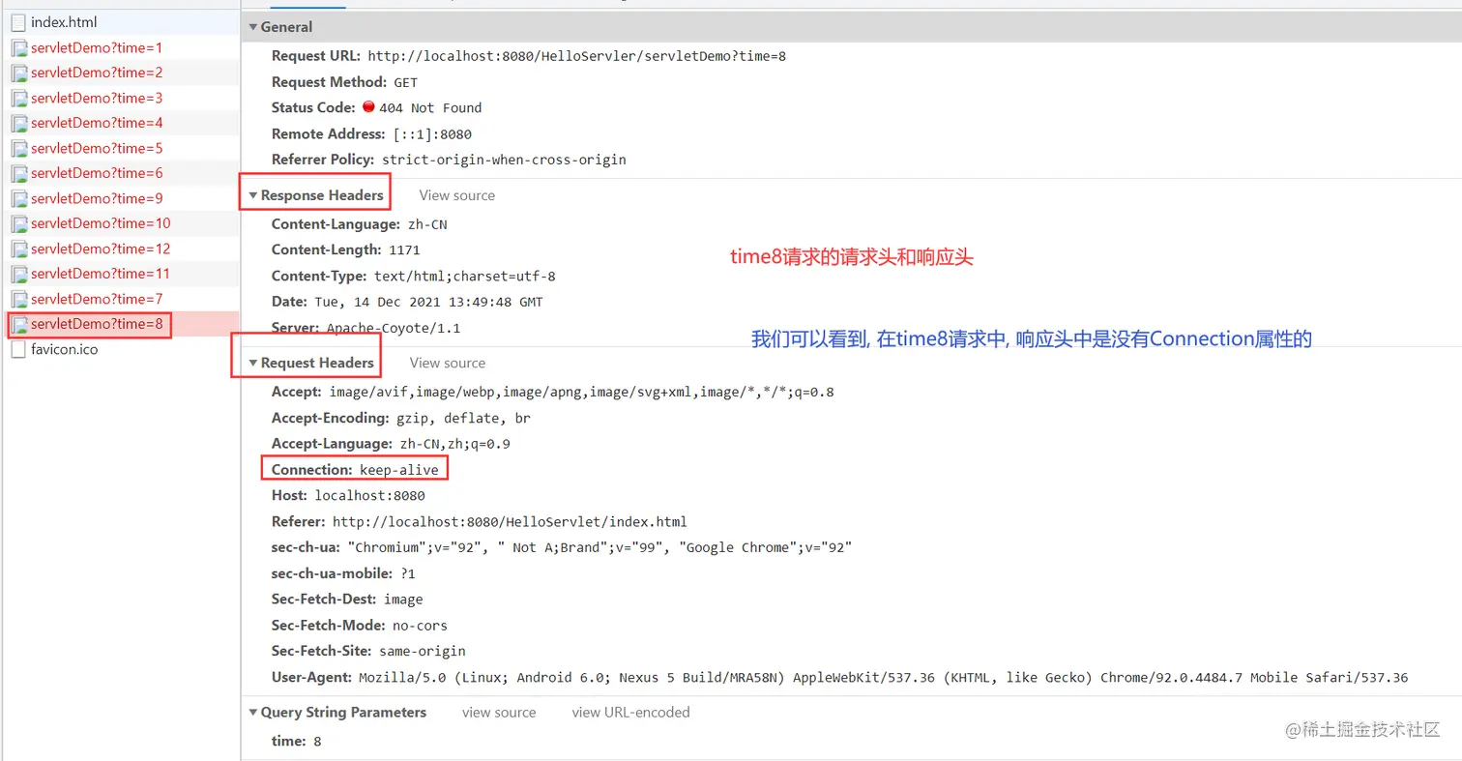
Task: Click the image icon beside servletDemo?time=12
Action: pyautogui.click(x=18, y=249)
